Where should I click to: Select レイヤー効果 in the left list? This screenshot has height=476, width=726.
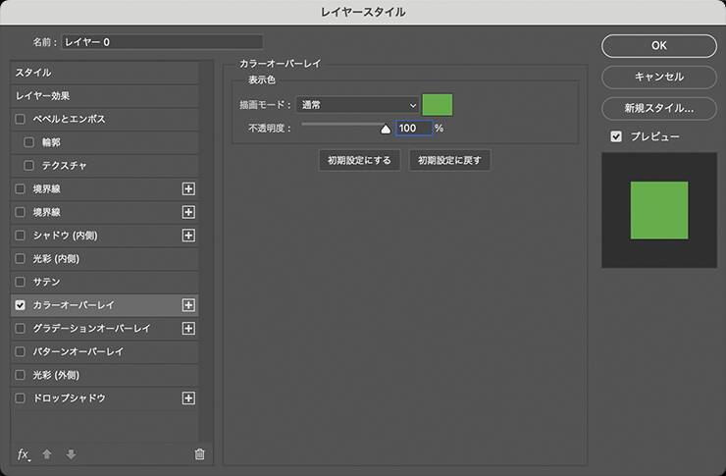pos(104,96)
